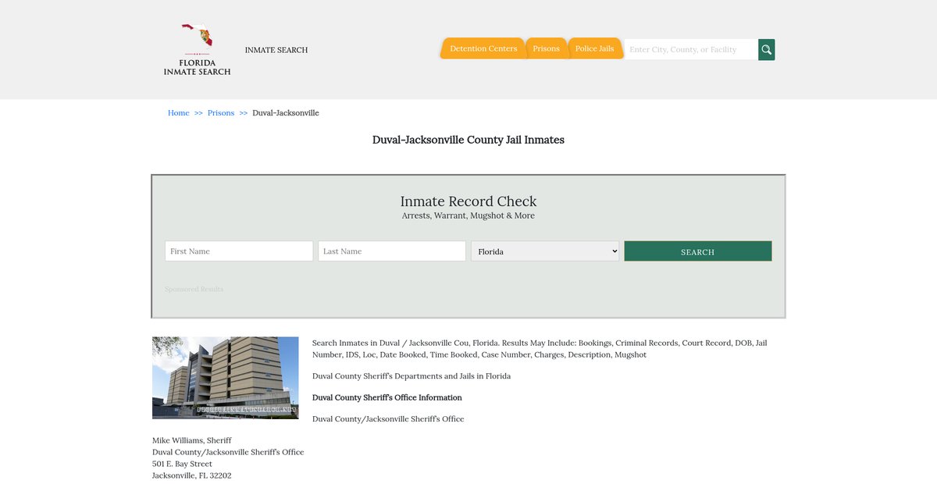Image resolution: width=937 pixels, height=484 pixels.
Task: Click the magnifier search icon button
Action: coord(767,49)
